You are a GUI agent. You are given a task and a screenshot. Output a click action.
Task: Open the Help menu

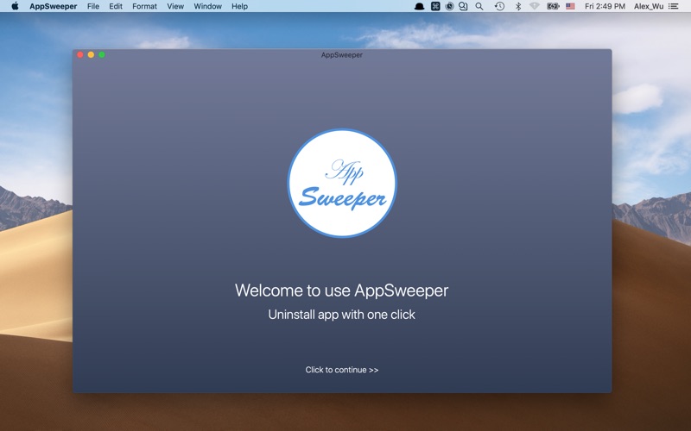(x=240, y=6)
